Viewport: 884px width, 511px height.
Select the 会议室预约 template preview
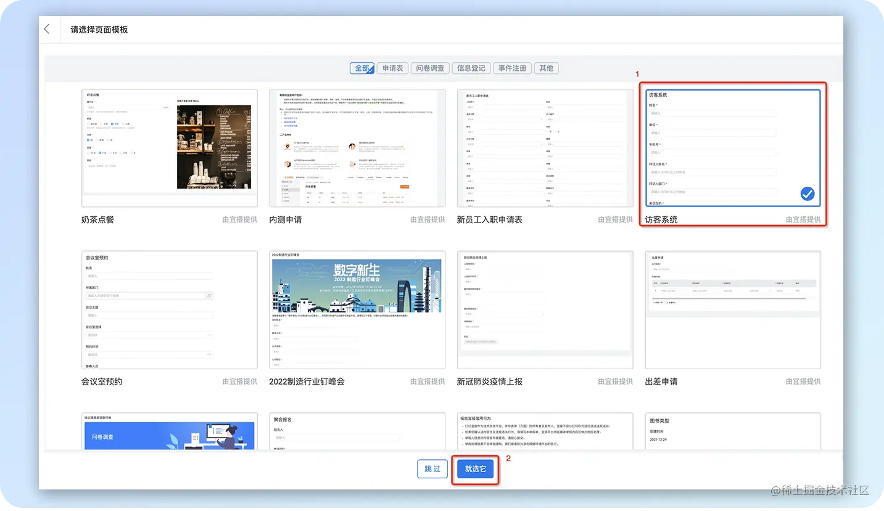pyautogui.click(x=170, y=309)
